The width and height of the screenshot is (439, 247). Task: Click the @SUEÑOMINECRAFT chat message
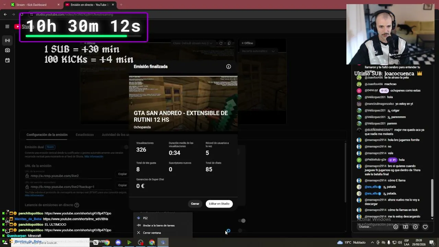click(391, 132)
